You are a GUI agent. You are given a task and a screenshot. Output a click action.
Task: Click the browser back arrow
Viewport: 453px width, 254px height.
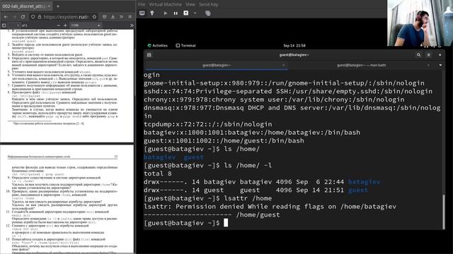point(6,17)
